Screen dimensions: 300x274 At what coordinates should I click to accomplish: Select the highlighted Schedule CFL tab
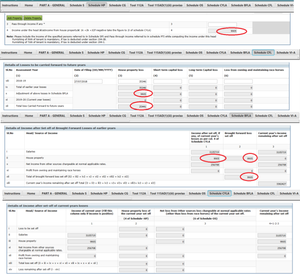tap(263, 52)
